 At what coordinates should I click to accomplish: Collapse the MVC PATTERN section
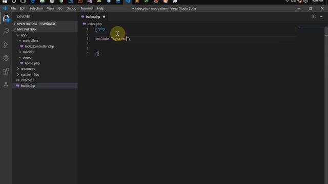pos(14,30)
